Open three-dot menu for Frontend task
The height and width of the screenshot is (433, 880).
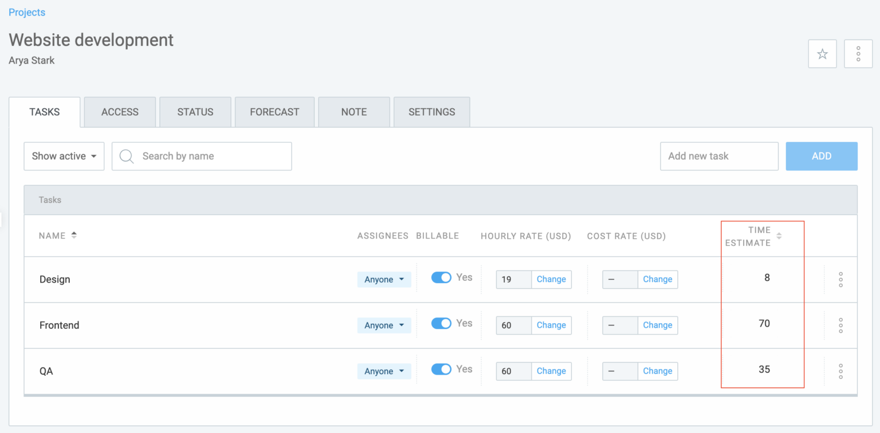coord(840,325)
